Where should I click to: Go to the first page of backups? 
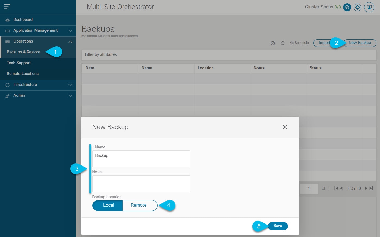336,189
